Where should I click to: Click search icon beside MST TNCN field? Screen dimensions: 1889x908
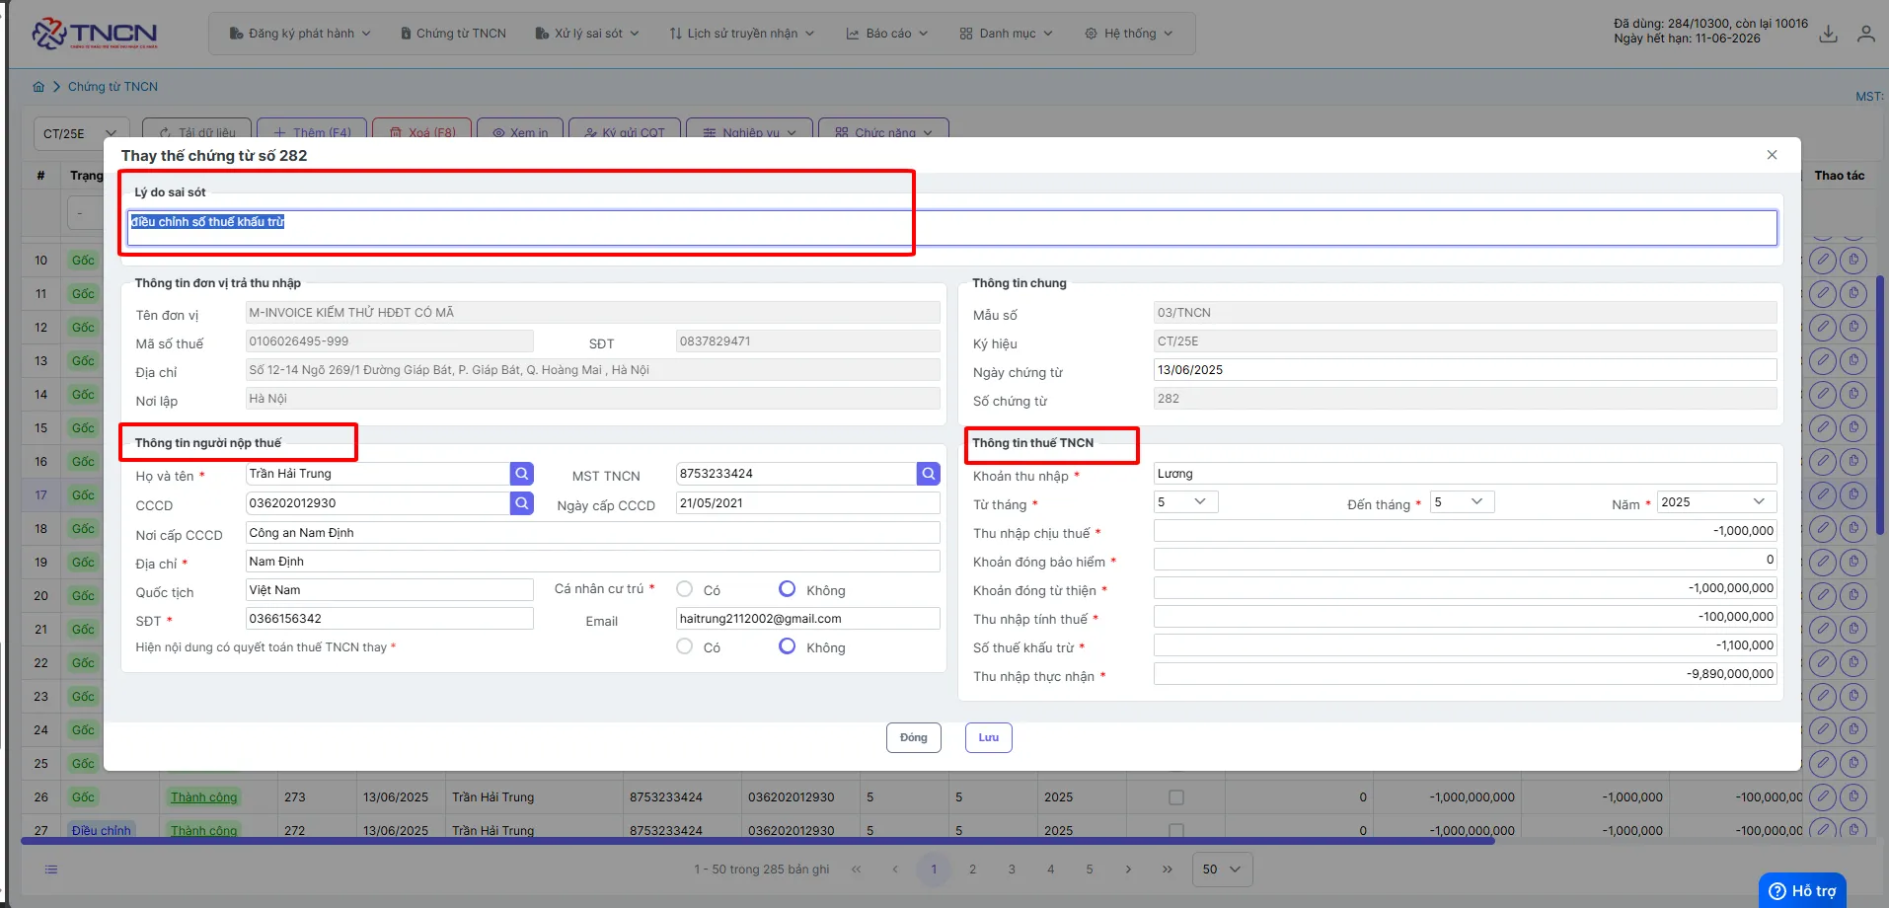pos(929,474)
